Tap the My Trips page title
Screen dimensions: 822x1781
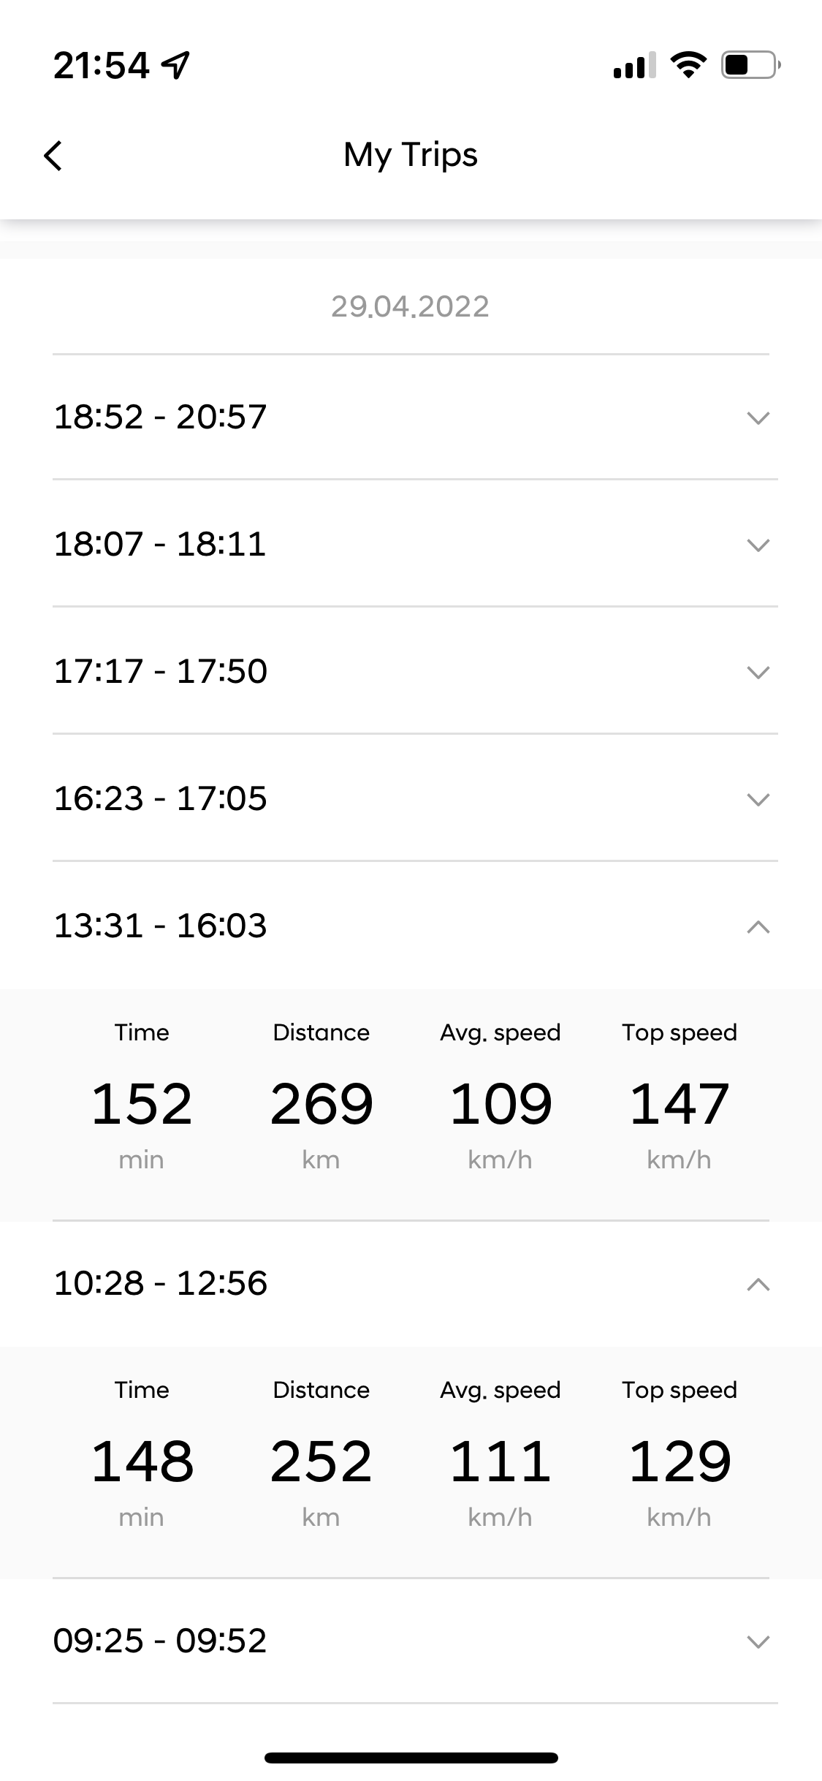(411, 155)
